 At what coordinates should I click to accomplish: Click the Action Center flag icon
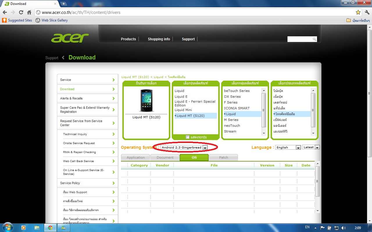tap(323, 228)
